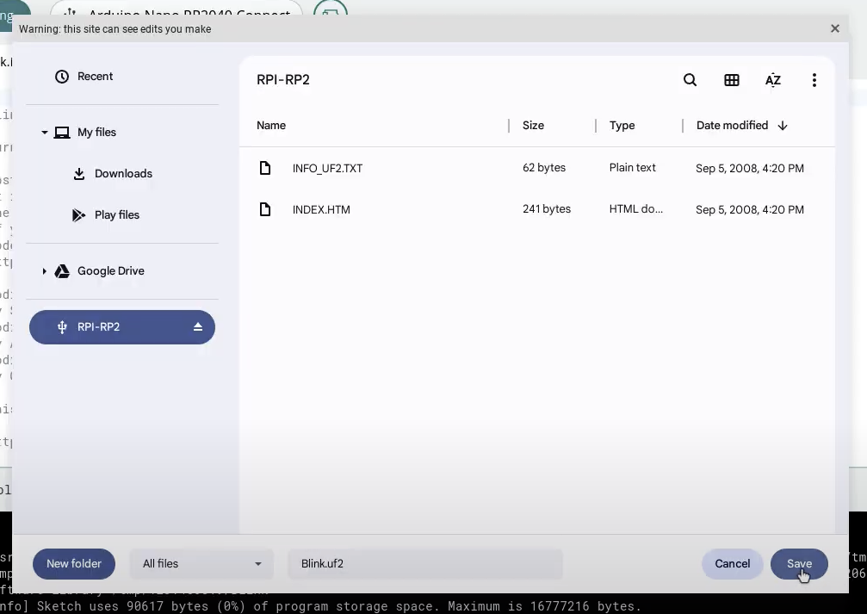Image resolution: width=867 pixels, height=614 pixels.
Task: Switch to thumbnail grid view
Action: click(732, 80)
